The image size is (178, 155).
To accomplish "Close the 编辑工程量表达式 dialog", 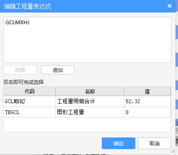I will tap(170, 6).
